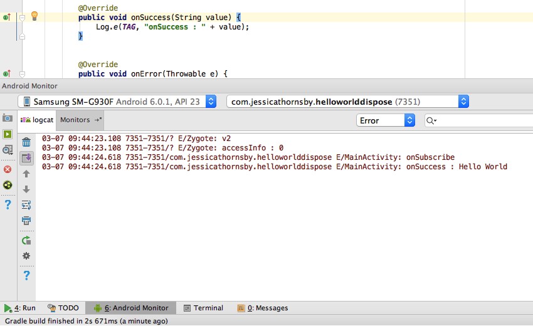Terminate the application with the red X icon
The width and height of the screenshot is (533, 326).
tap(8, 169)
